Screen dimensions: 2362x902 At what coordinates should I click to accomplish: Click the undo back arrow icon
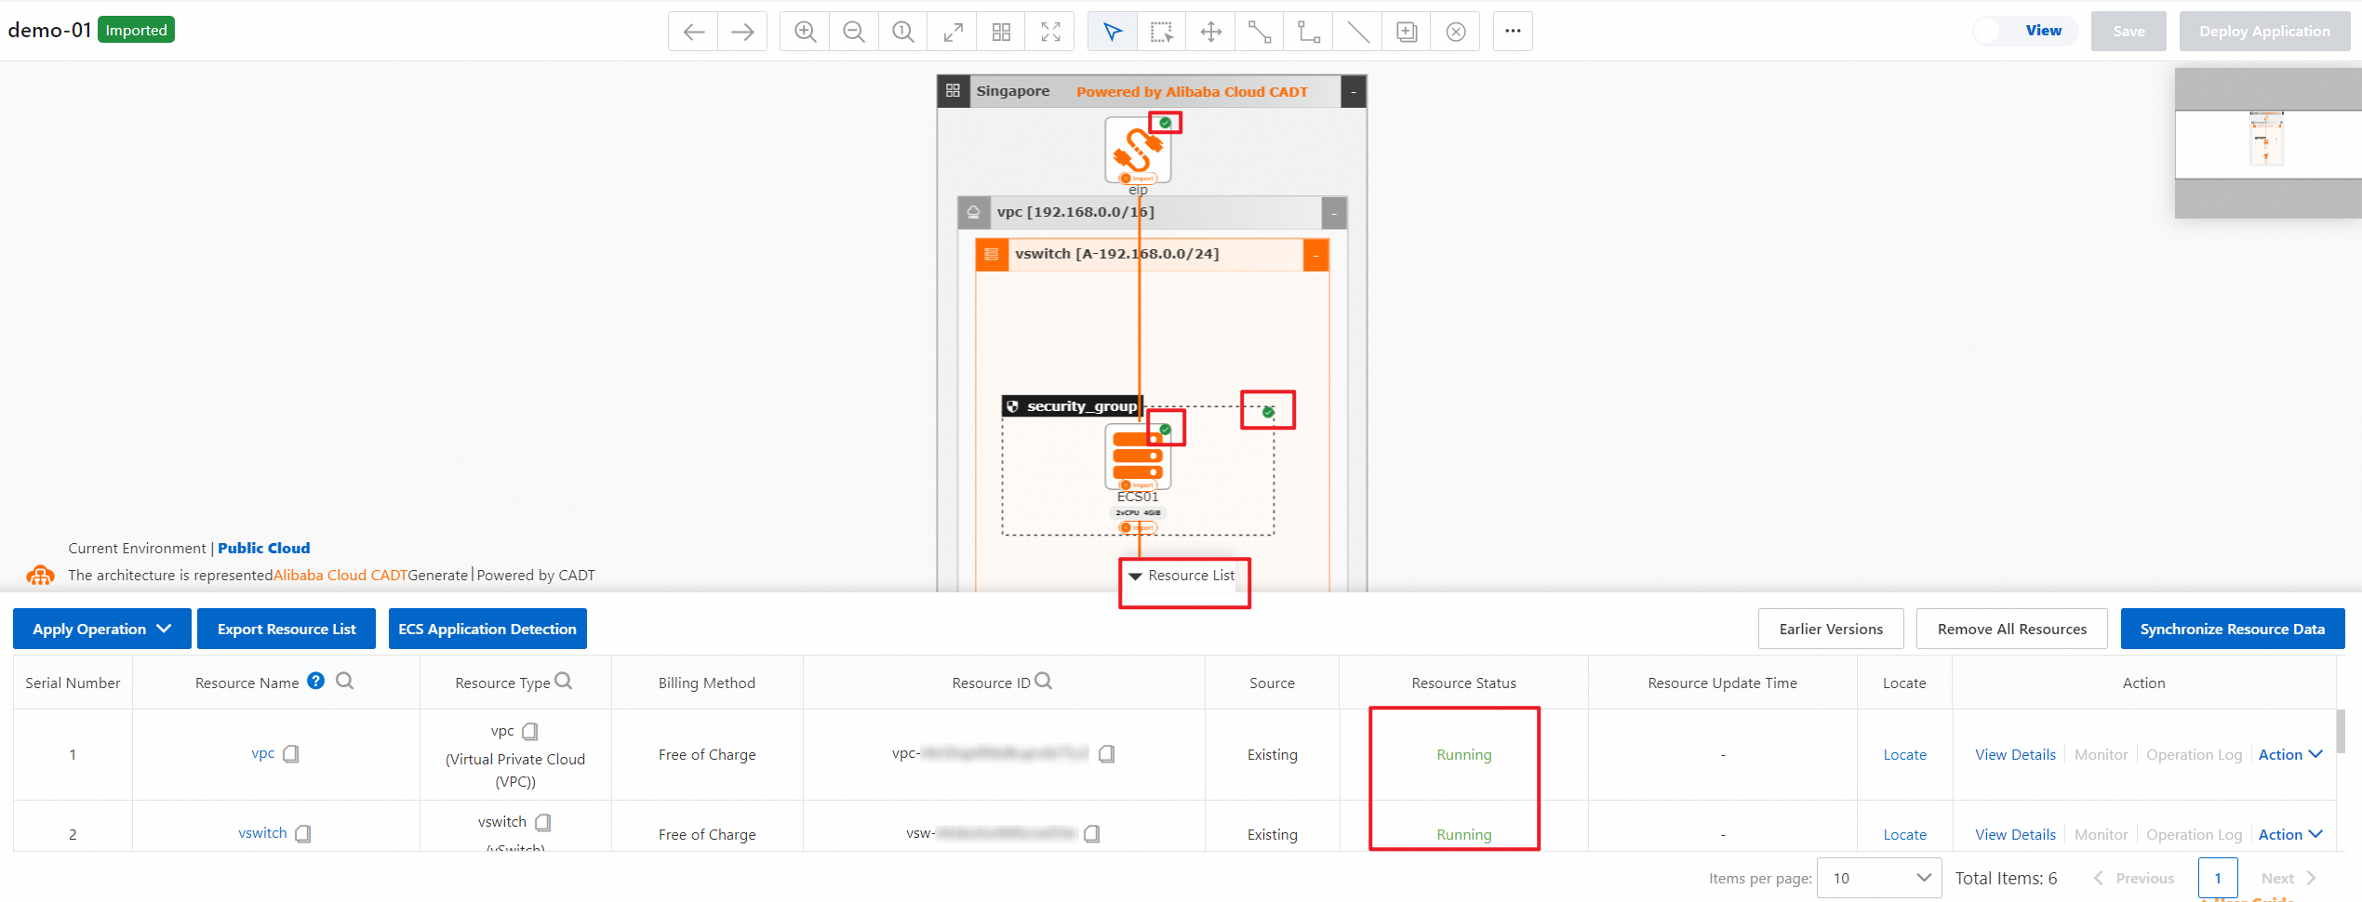693,32
